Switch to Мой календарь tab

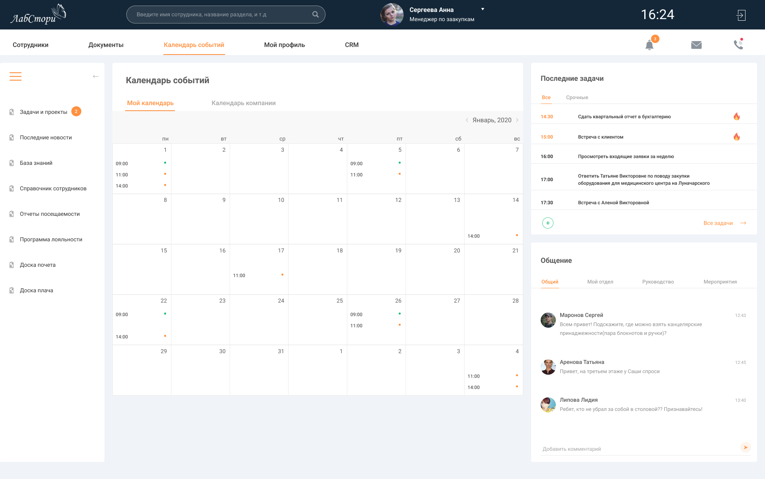[x=150, y=103]
